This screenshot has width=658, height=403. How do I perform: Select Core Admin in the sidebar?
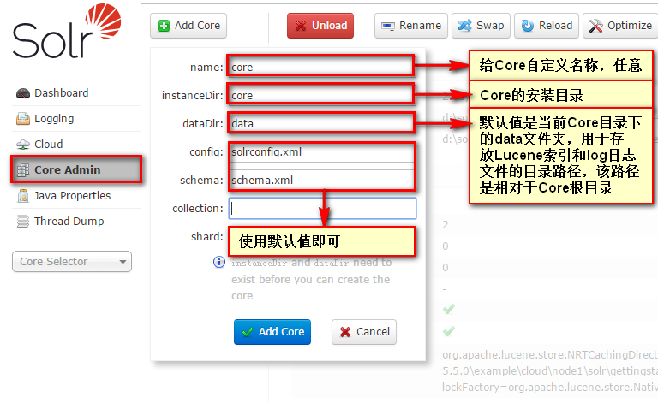[76, 169]
